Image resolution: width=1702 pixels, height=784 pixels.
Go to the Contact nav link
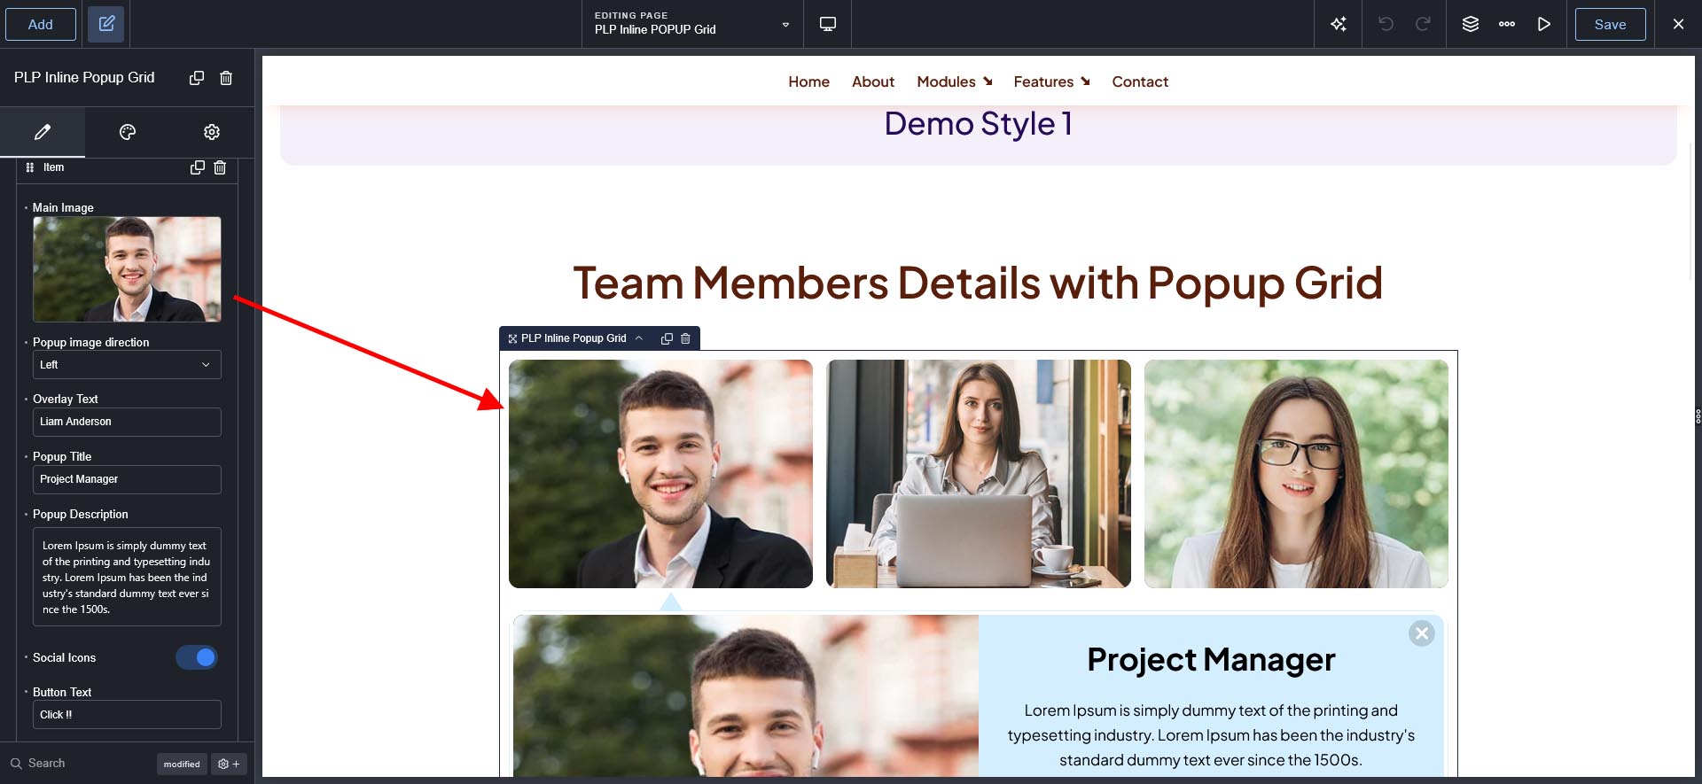pos(1140,82)
